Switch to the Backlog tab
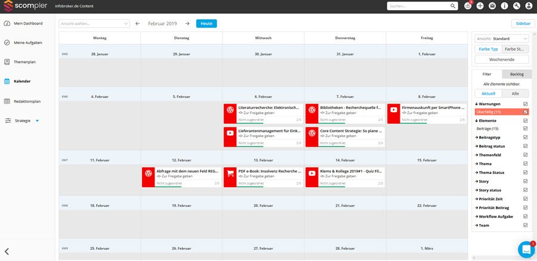 tap(516, 74)
